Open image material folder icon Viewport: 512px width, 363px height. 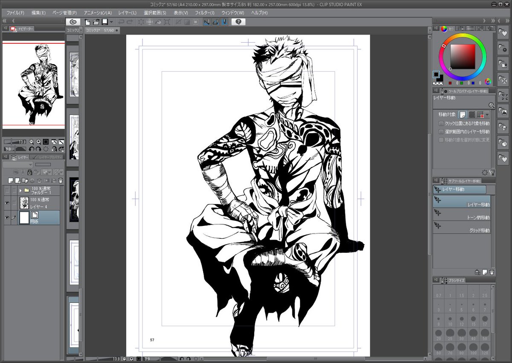[504, 111]
